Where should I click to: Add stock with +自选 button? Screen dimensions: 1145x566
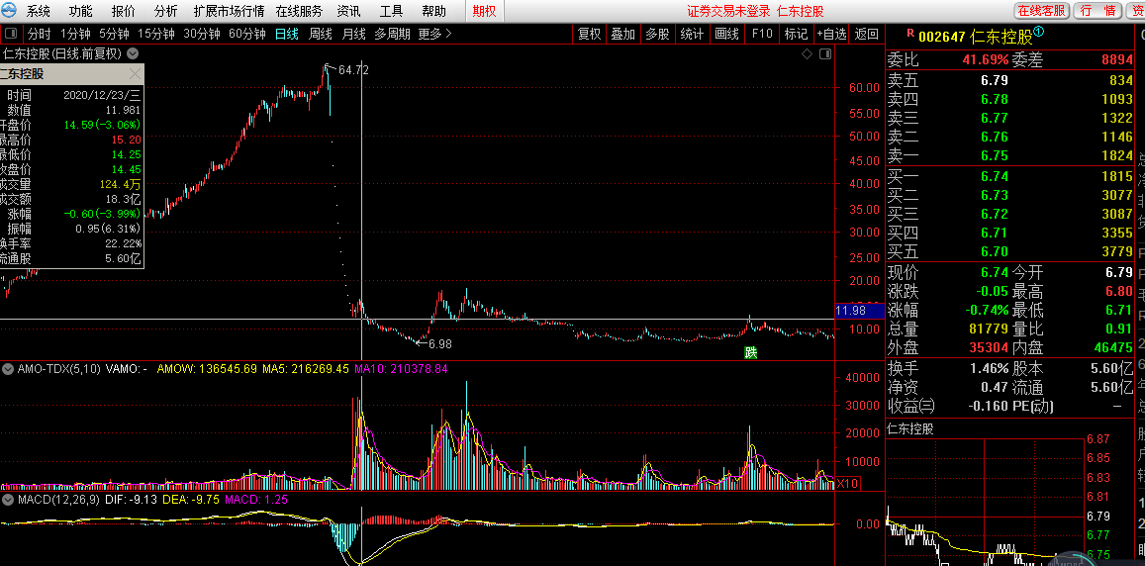(x=830, y=34)
